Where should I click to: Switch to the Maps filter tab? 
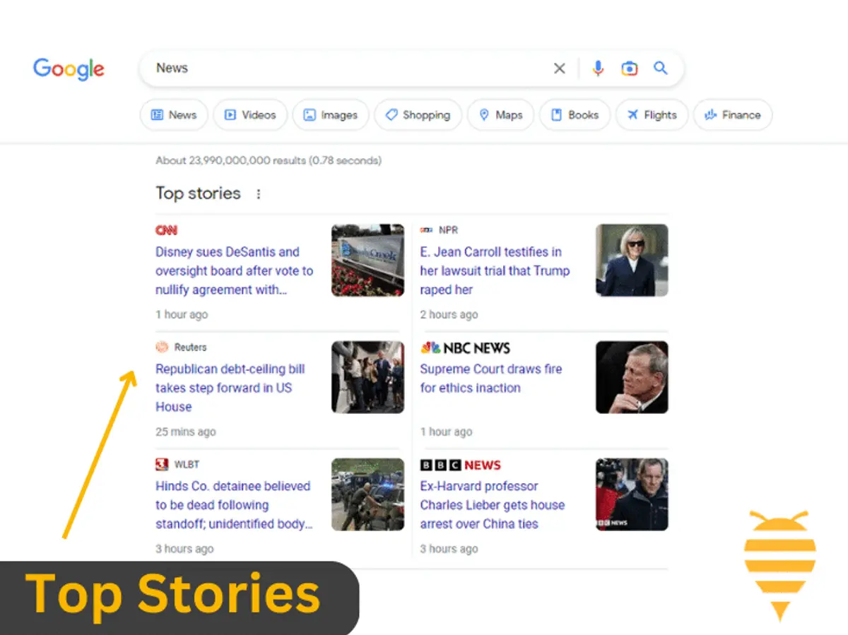(500, 115)
